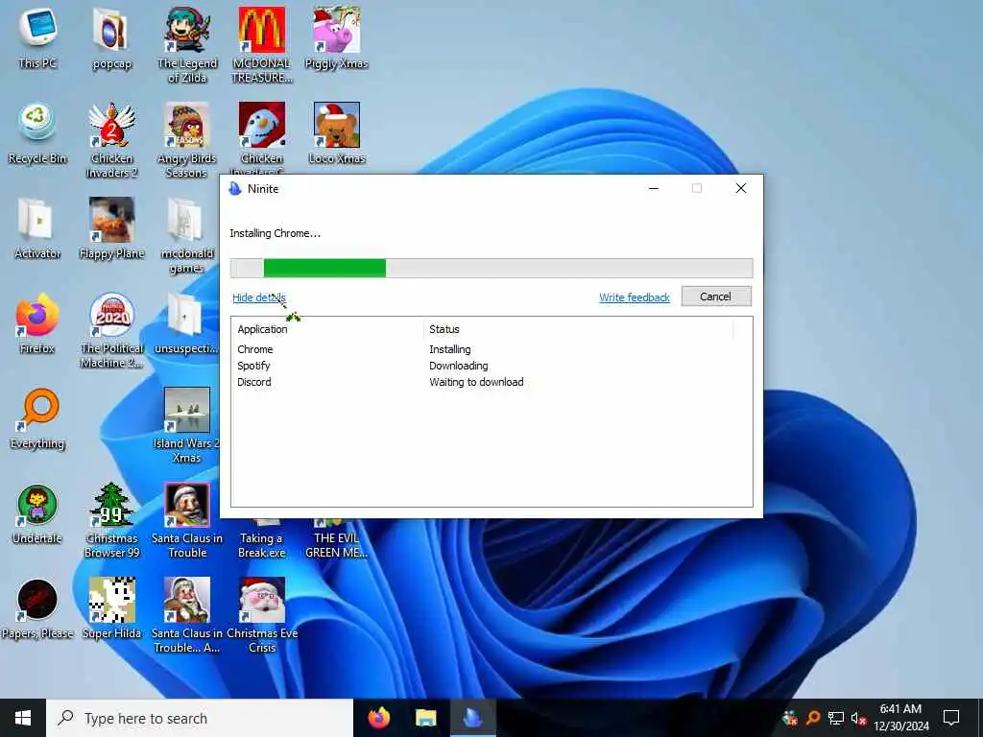Open Santa Claus in Trouble shortcut

(187, 520)
